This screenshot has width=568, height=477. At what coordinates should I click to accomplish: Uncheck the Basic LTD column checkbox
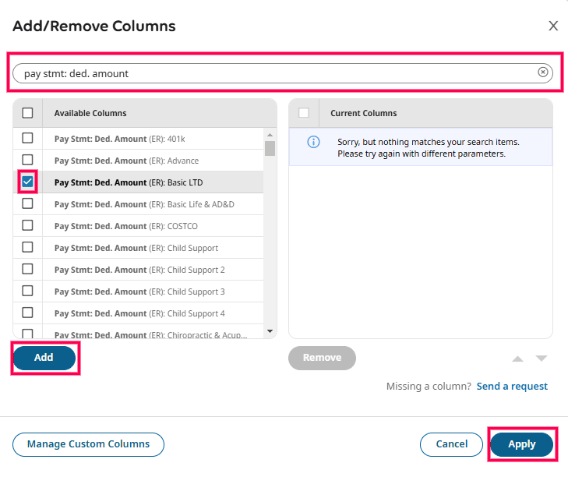pyautogui.click(x=27, y=182)
